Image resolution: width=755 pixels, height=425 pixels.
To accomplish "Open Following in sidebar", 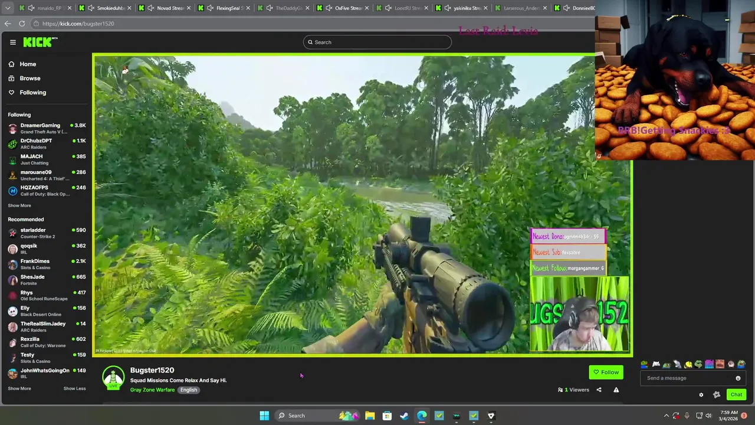I will click(27, 92).
